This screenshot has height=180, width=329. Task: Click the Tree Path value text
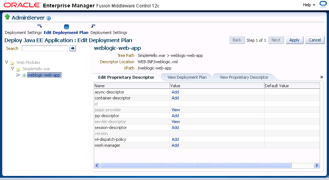170,56
